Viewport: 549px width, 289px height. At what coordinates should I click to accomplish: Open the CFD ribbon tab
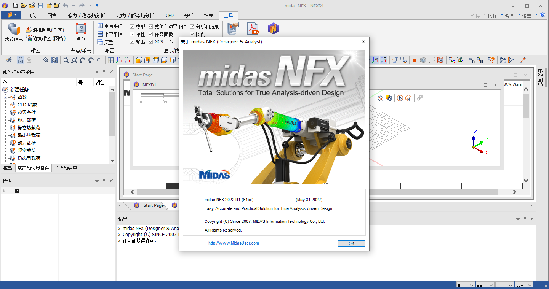pyautogui.click(x=170, y=16)
